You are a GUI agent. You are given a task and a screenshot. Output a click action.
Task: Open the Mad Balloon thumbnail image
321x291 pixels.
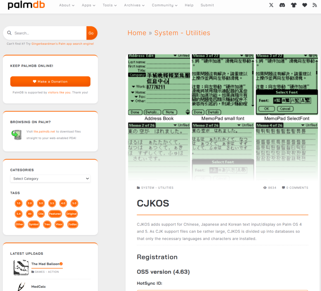[21, 268]
